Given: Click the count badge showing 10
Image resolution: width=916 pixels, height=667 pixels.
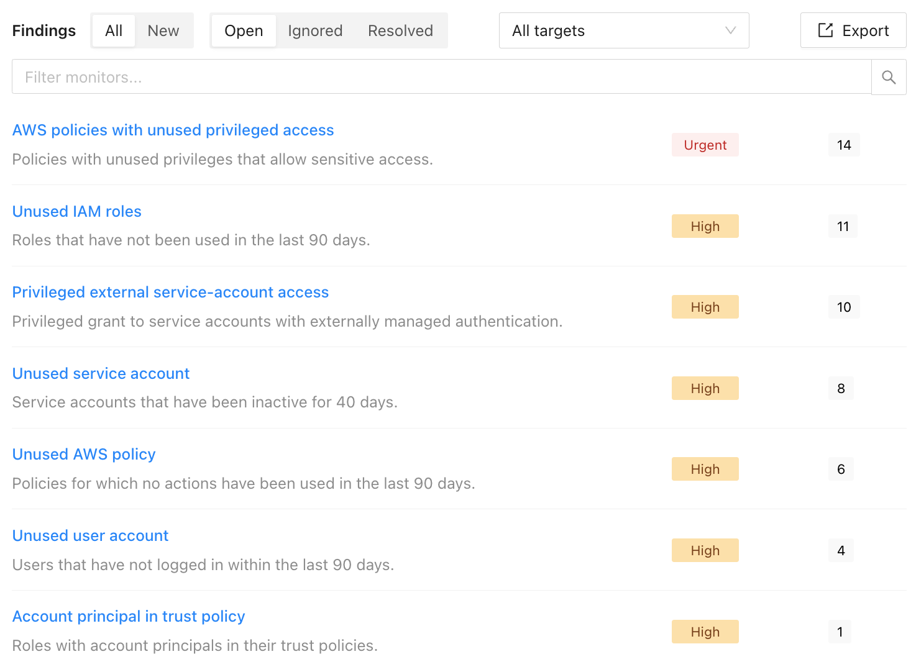Looking at the screenshot, I should click(843, 307).
